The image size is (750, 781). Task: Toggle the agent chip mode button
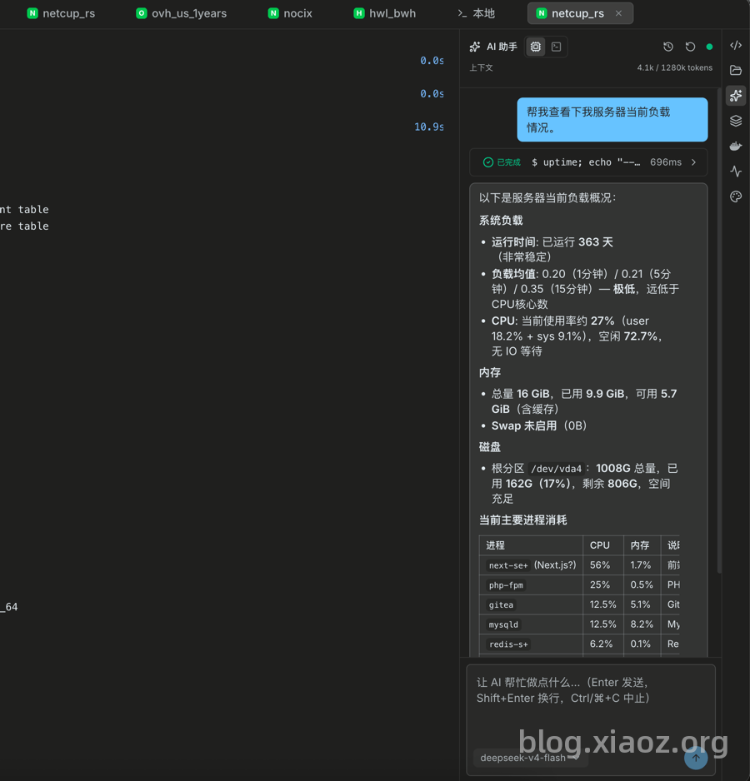[536, 47]
